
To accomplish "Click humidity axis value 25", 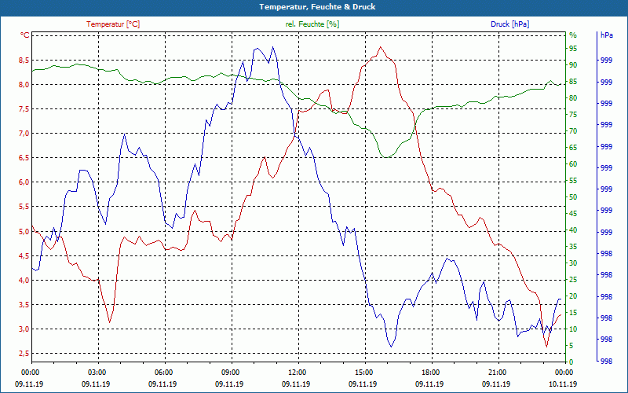I will tap(573, 280).
